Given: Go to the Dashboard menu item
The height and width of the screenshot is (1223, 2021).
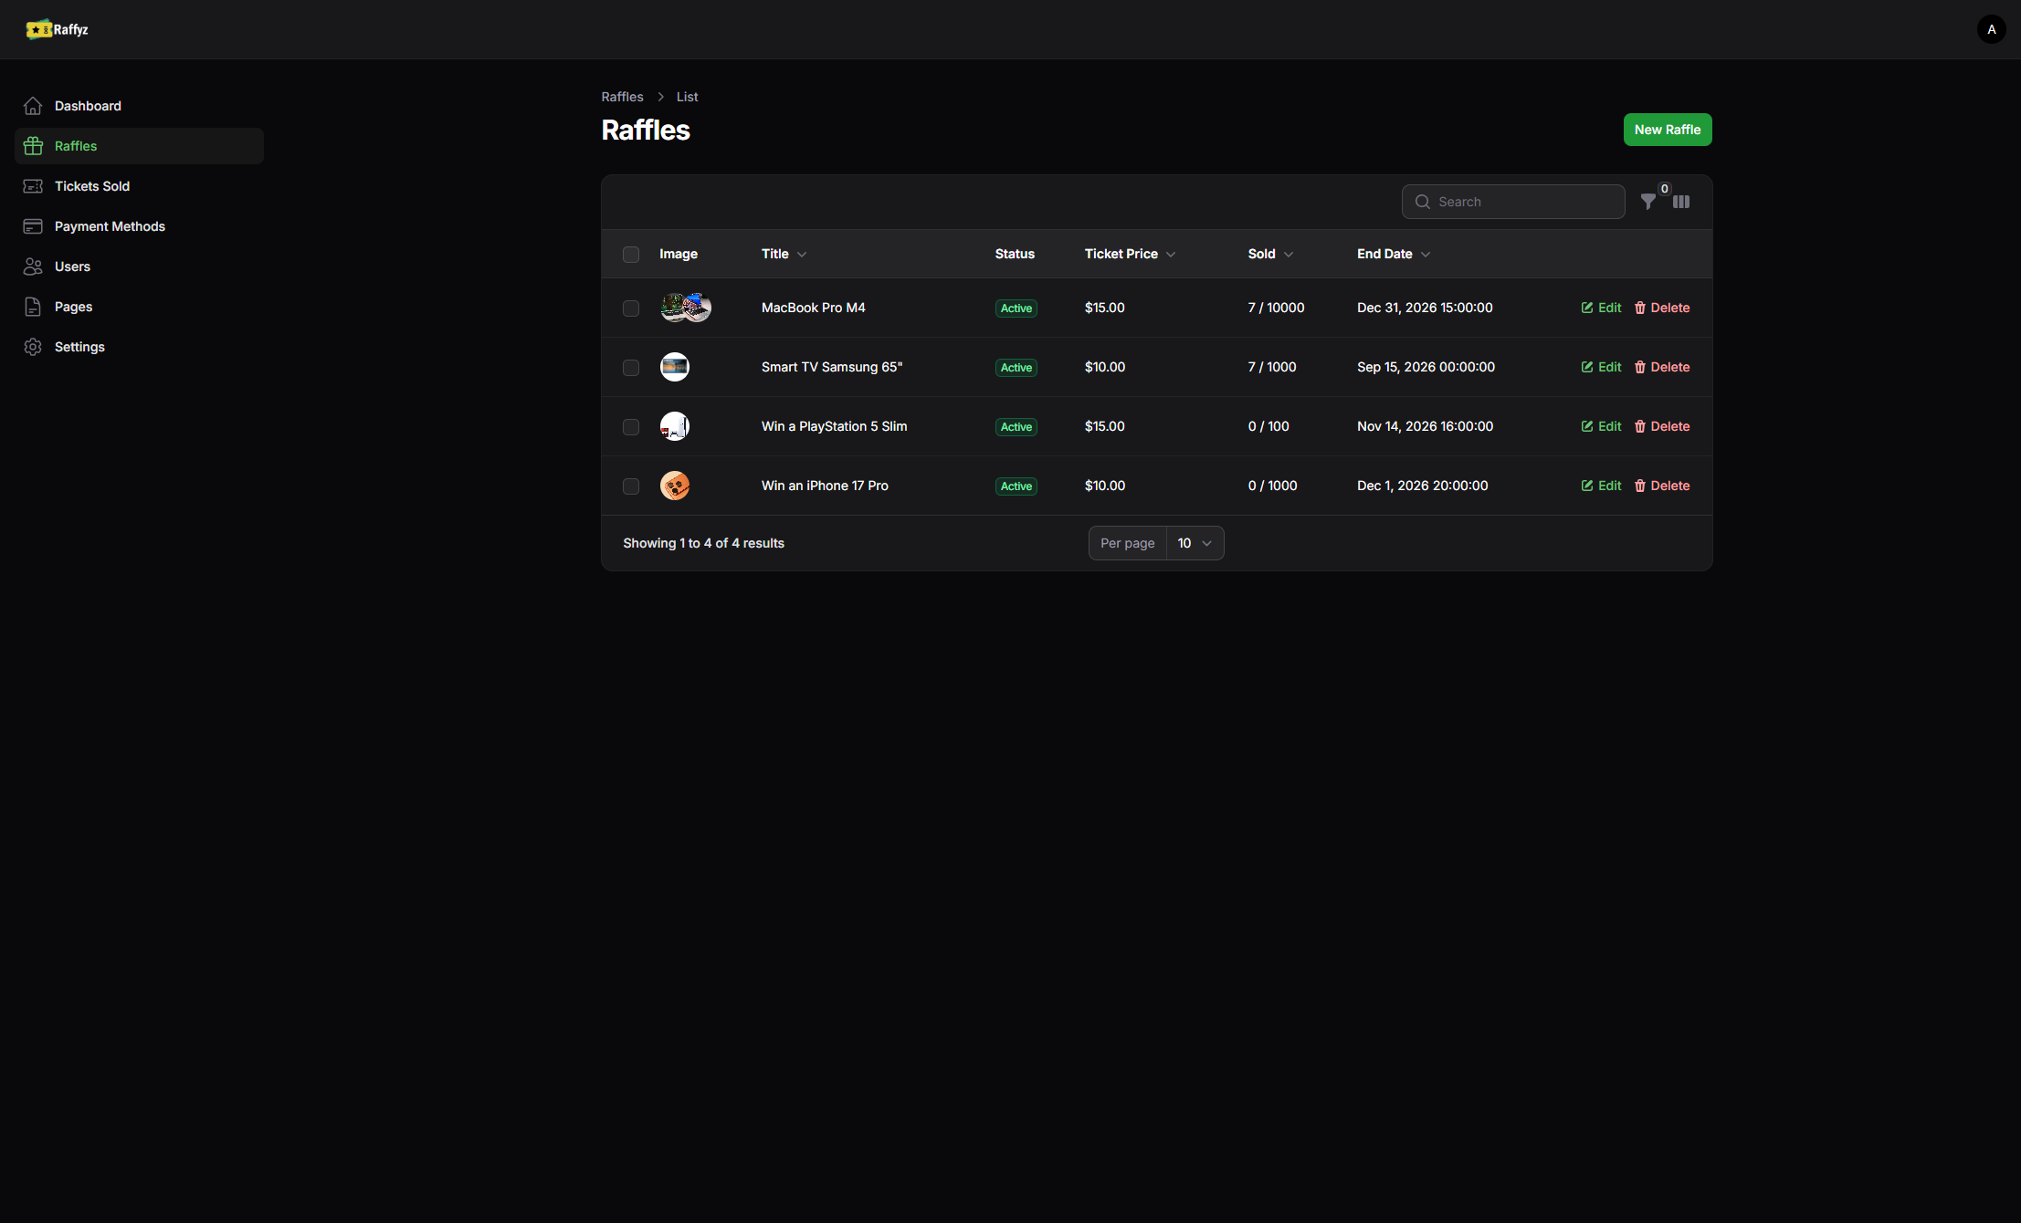Looking at the screenshot, I should [88, 106].
